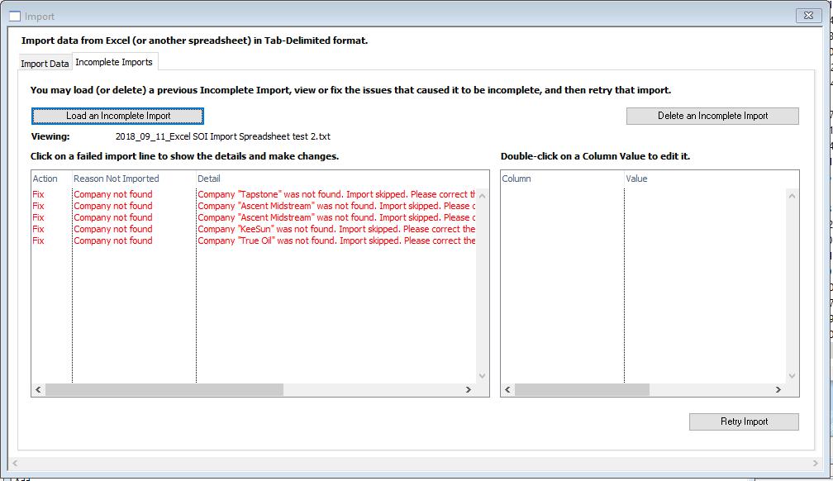Close the Import dialog window
Viewport: 833px width, 481px height.
[x=807, y=16]
